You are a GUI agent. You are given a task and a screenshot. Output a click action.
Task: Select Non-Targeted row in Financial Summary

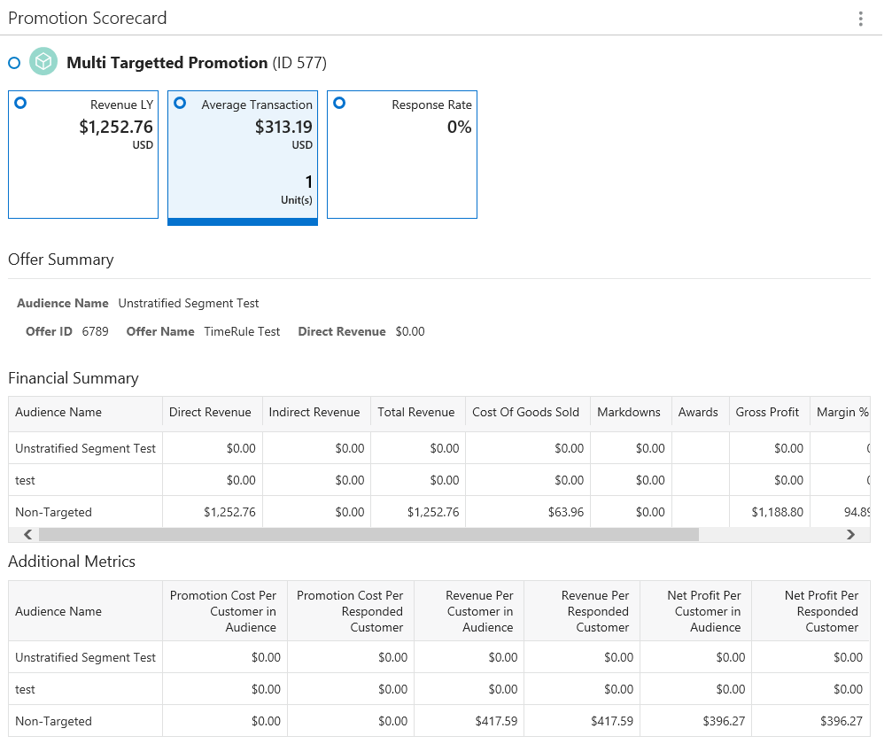tap(439, 512)
